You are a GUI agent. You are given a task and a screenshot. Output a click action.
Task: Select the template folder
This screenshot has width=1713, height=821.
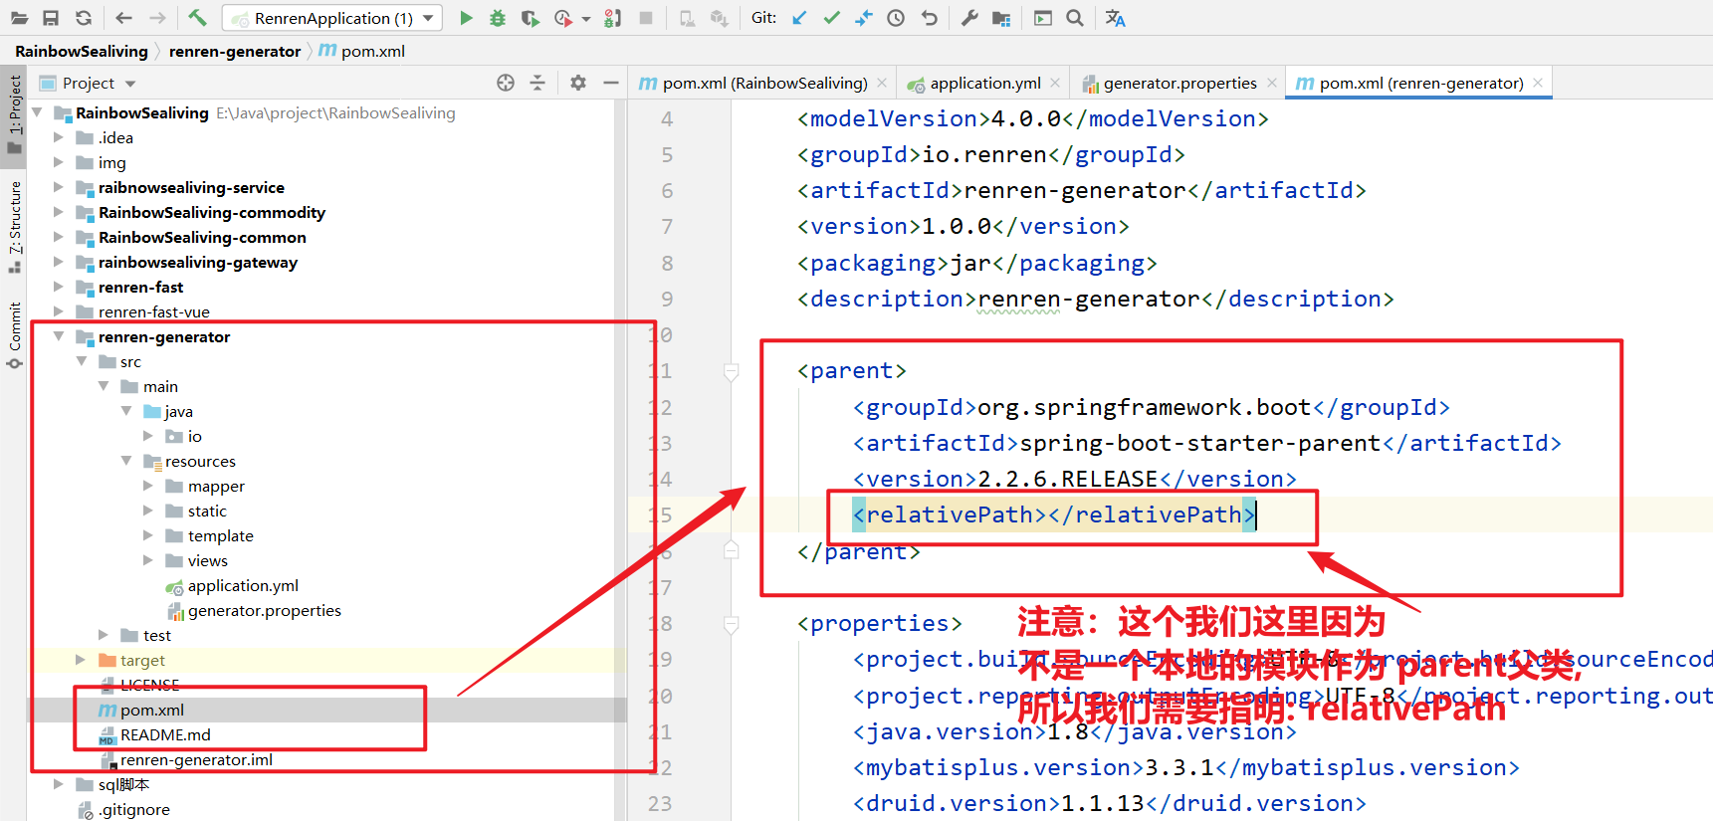coord(220,535)
